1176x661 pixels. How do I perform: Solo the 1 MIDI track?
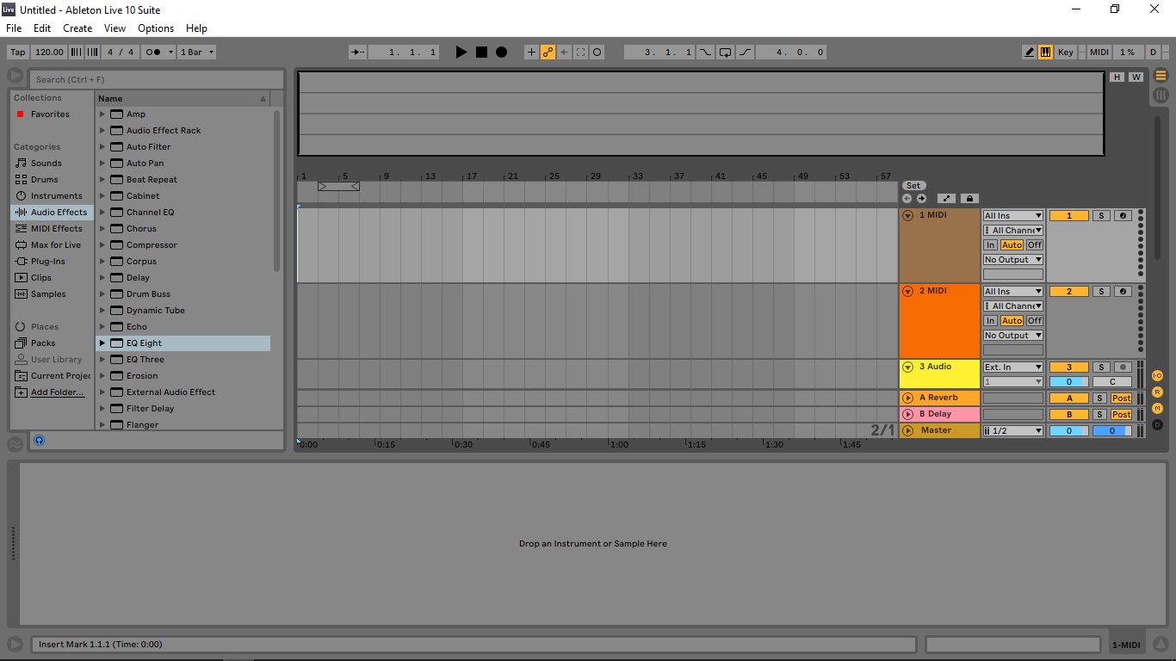(x=1101, y=216)
